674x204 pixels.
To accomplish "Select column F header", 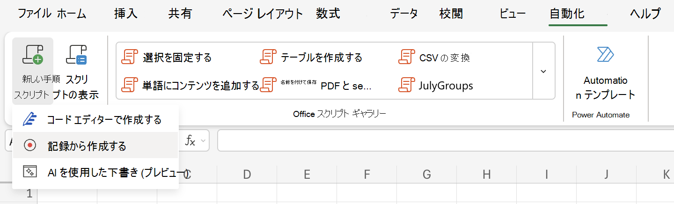I will pos(366,175).
